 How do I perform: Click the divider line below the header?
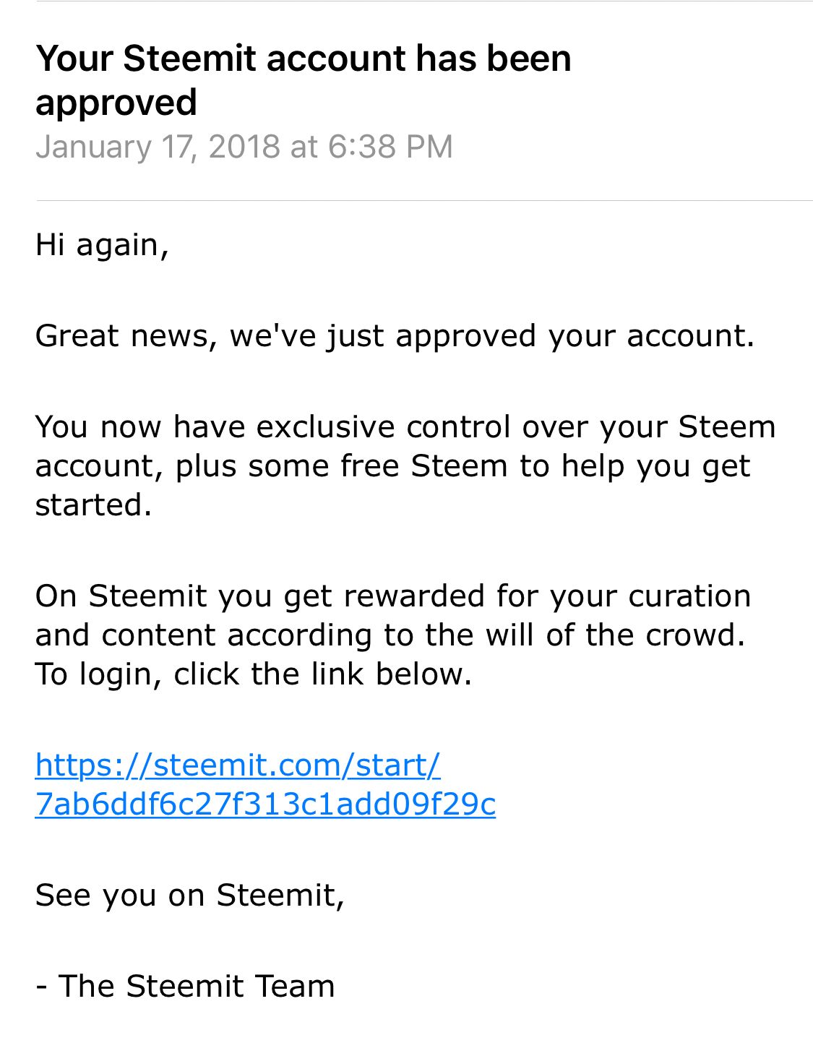[423, 200]
